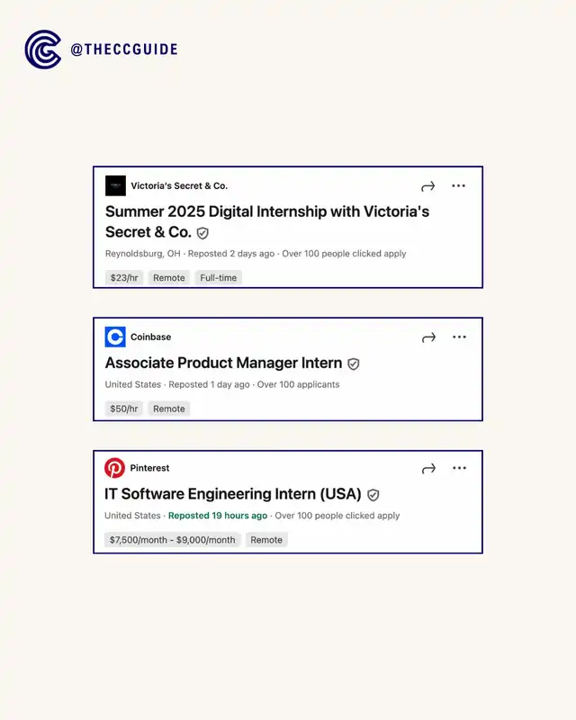Expand three-dot menu on Pinterest listing
This screenshot has width=576, height=720.
[x=460, y=469]
